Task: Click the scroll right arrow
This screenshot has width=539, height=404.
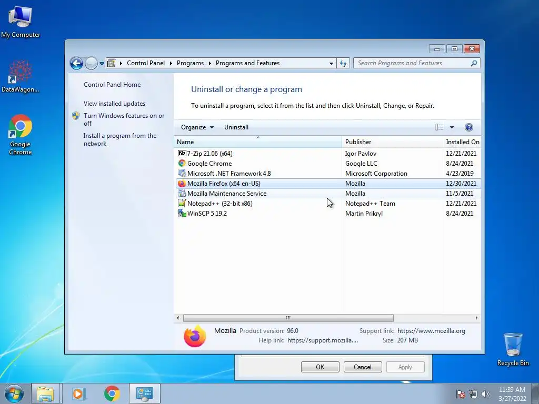Action: click(x=476, y=318)
